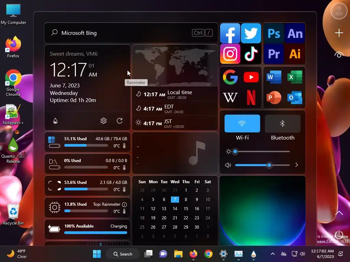
Task: Open the YouTube shortcut icon
Action: (x=251, y=77)
